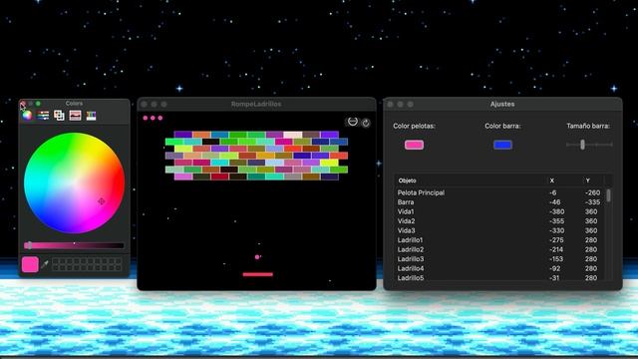Select the Pelota Principal row
638x359 pixels.
500,192
